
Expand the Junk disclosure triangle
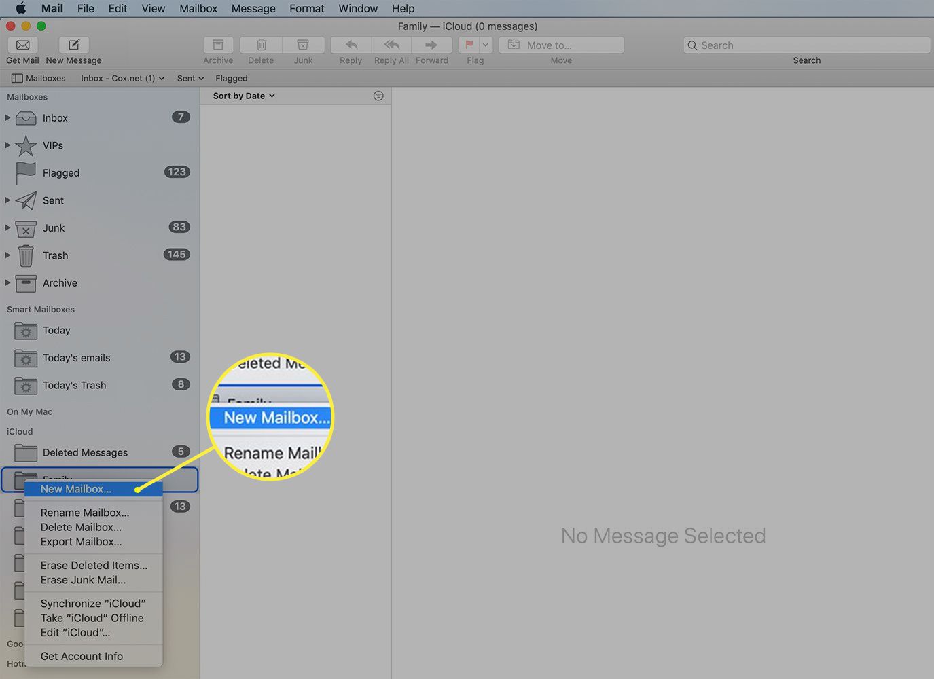[7, 227]
